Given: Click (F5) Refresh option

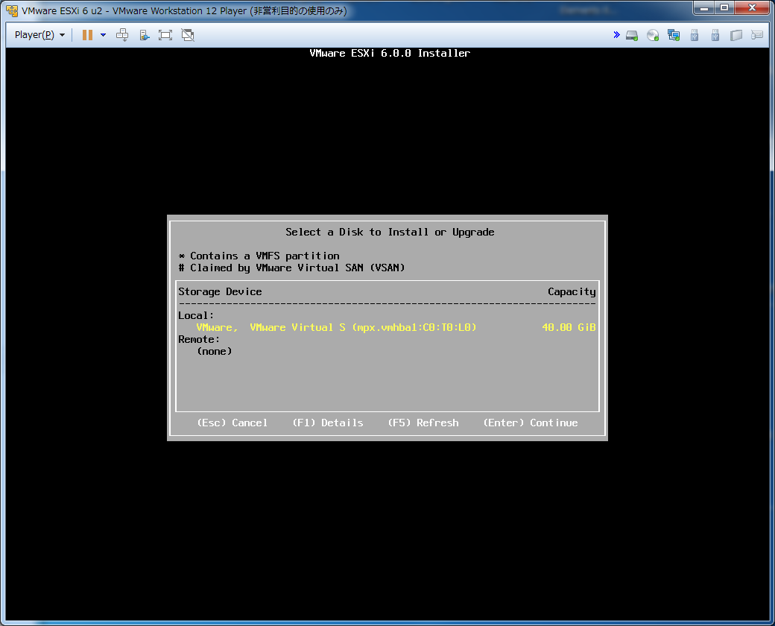Looking at the screenshot, I should coord(423,423).
